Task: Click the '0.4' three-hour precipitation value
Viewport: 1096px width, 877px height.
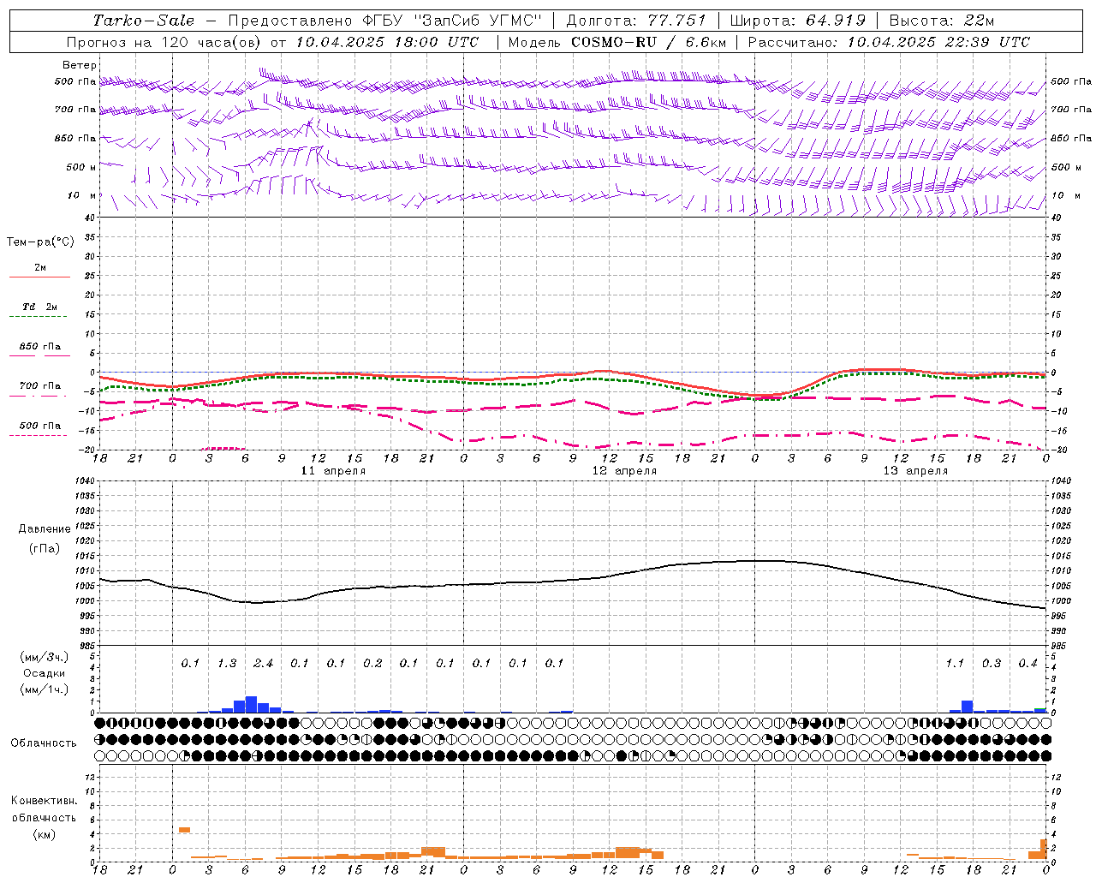Action: point(1027,664)
